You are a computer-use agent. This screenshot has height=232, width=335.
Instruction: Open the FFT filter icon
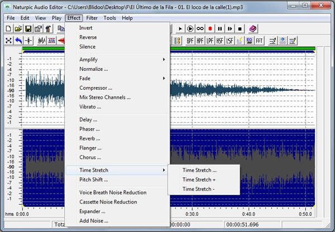(x=259, y=41)
